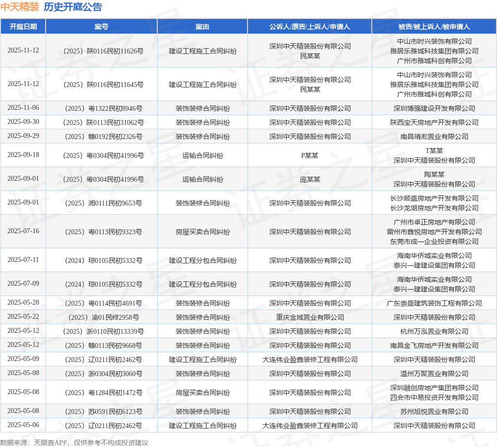Select the 案号 column header
Image resolution: width=497 pixels, height=447 pixels.
pos(101,27)
